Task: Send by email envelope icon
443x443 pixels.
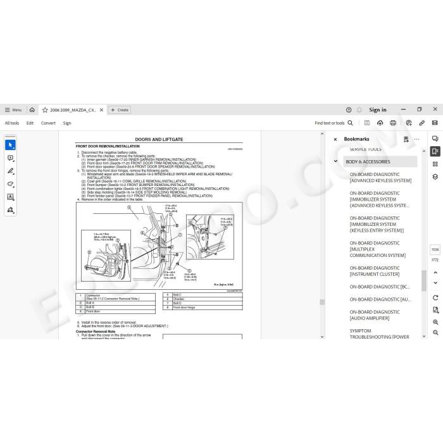Action: (x=435, y=123)
